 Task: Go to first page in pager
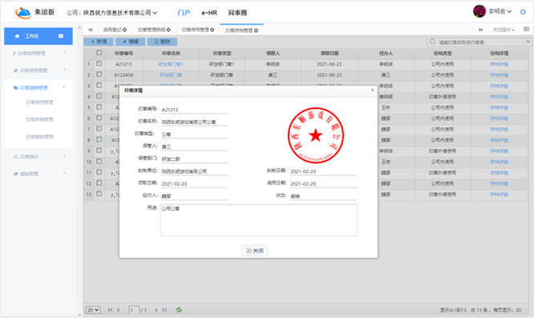coord(110,310)
